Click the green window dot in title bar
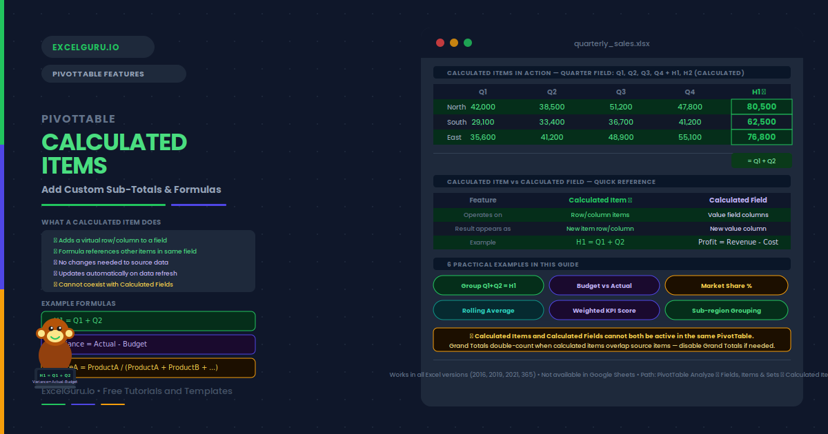The height and width of the screenshot is (434, 828). (x=468, y=43)
